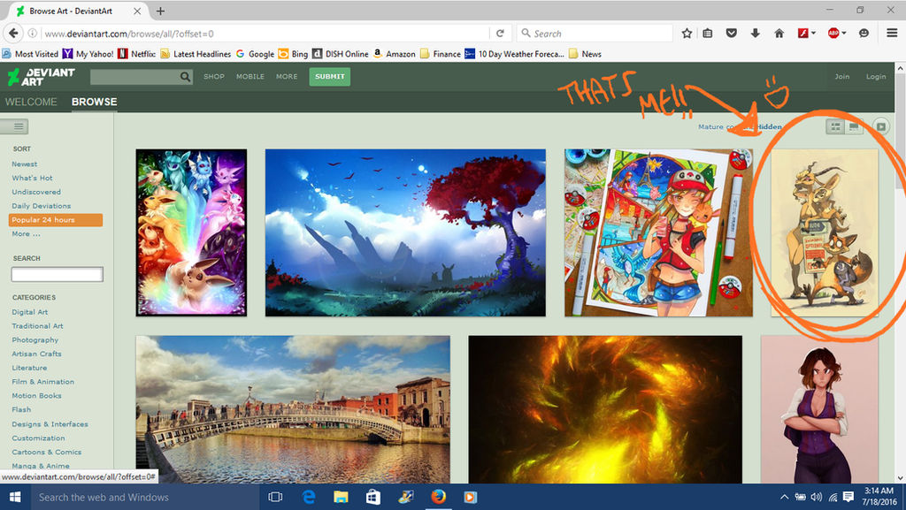Switch to full-view browse mode
Viewport: 906px width, 510px height.
tap(854, 126)
